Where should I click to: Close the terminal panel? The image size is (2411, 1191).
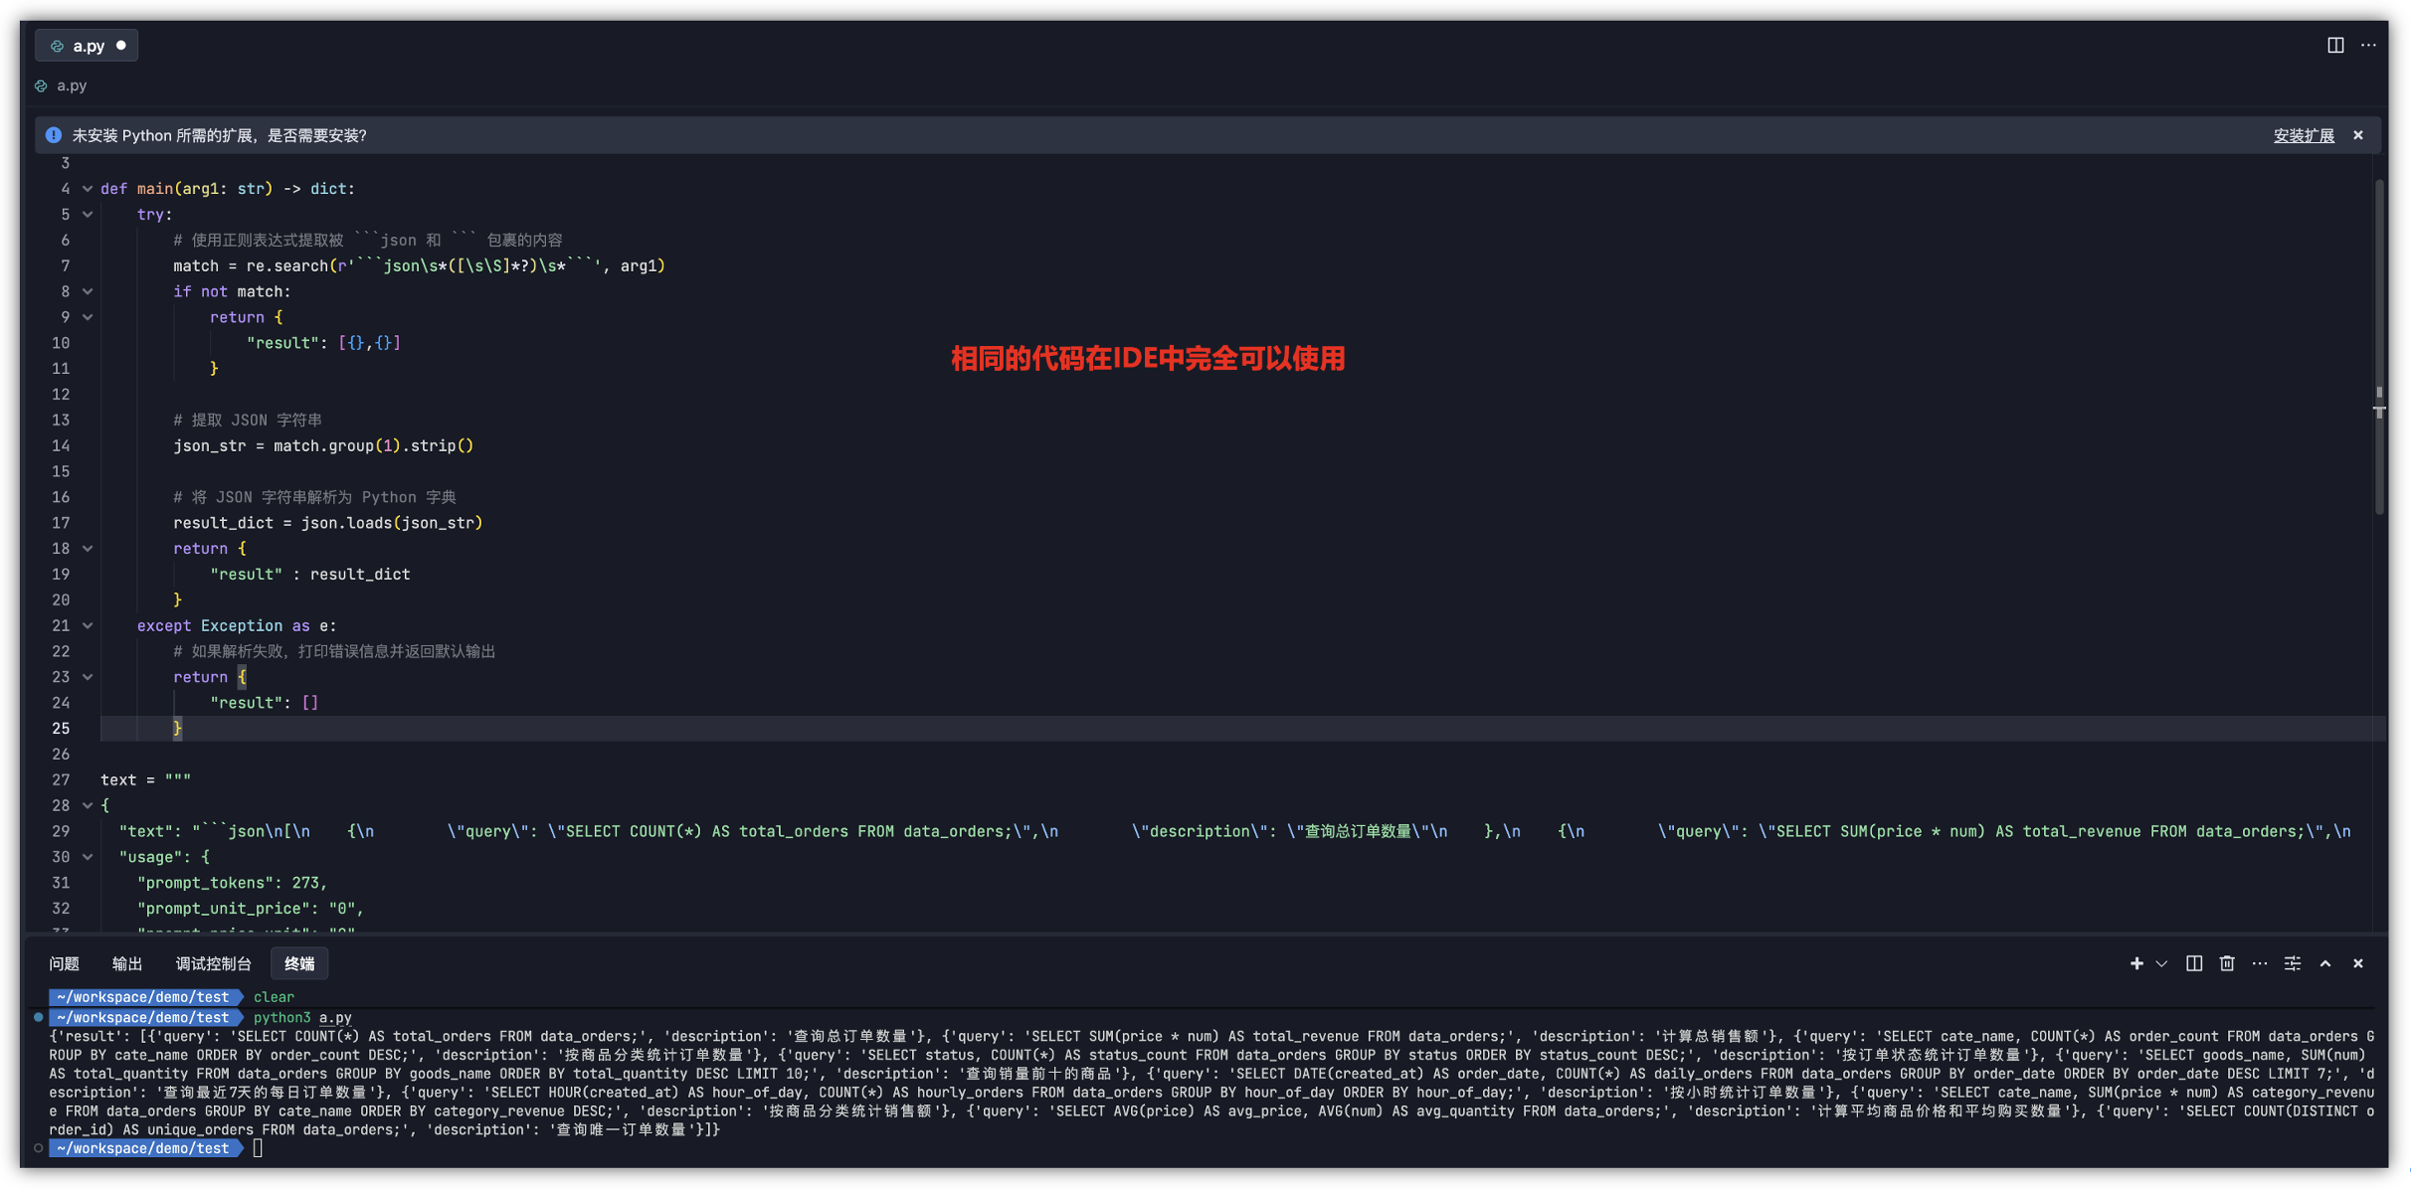tap(2358, 963)
